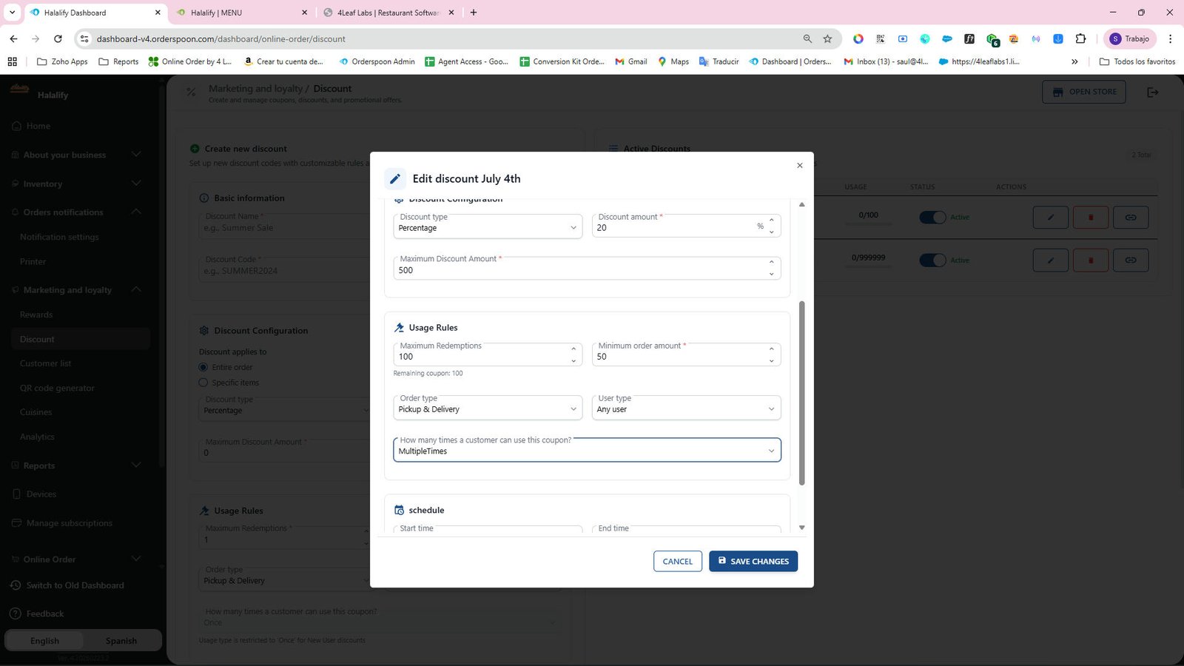Click the link icon for the 0/999999 discount row
The height and width of the screenshot is (666, 1184).
pyautogui.click(x=1131, y=260)
